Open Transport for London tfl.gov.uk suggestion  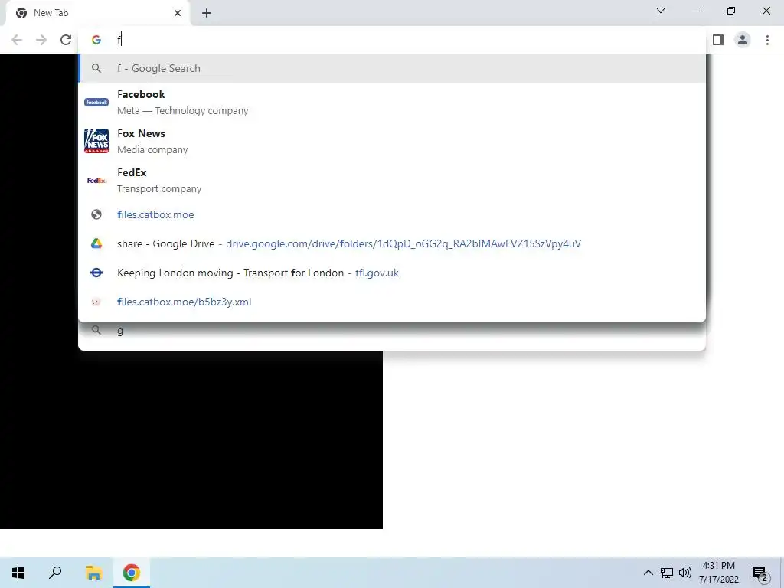392,273
